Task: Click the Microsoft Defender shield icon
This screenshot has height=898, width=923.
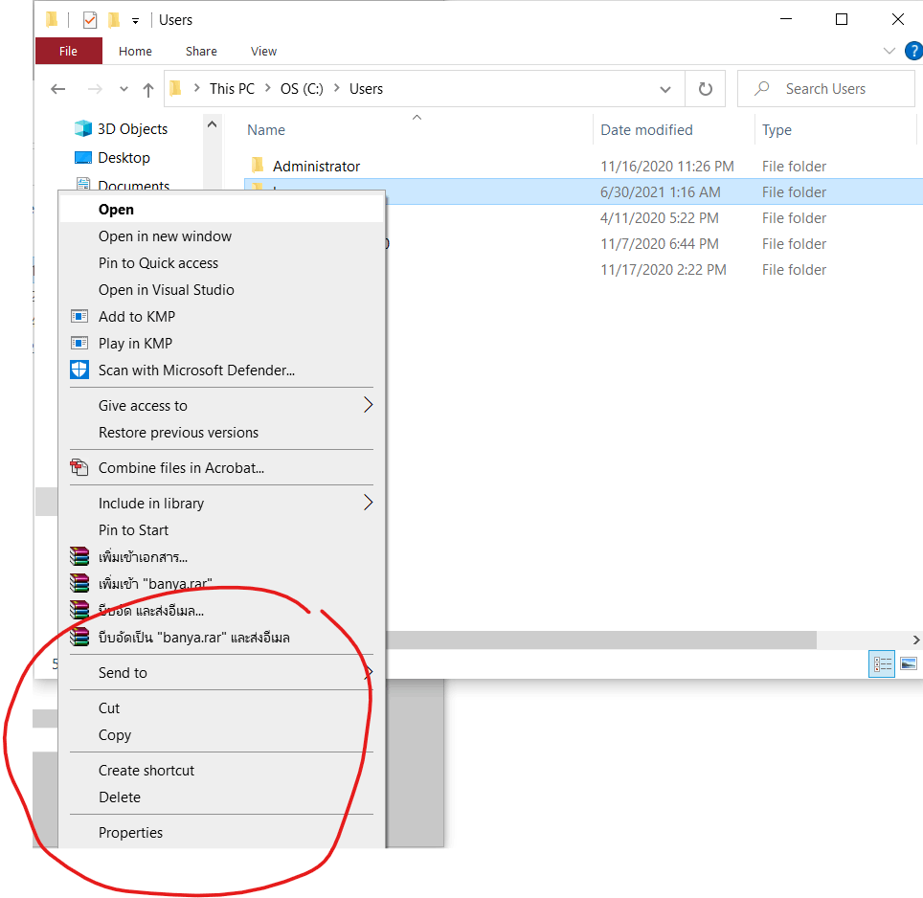Action: (79, 370)
